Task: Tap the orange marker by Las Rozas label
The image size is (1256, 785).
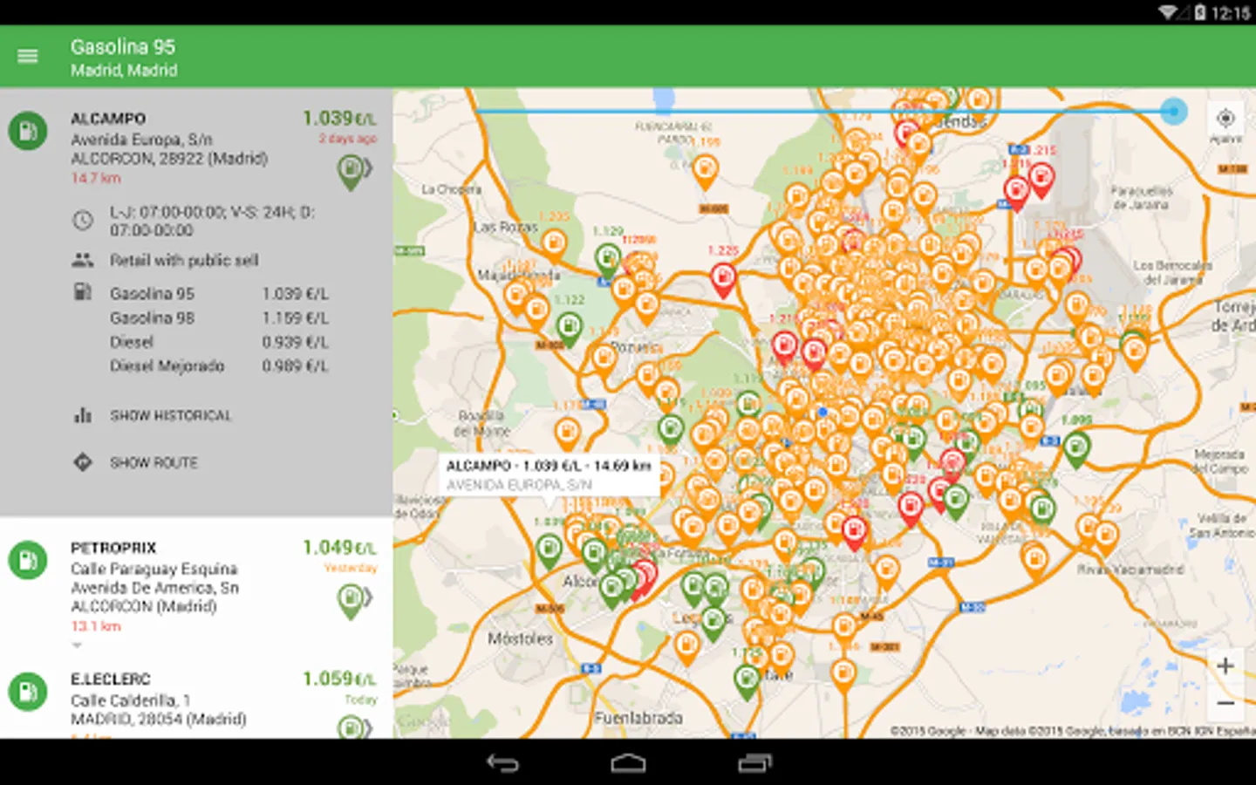Action: point(553,246)
